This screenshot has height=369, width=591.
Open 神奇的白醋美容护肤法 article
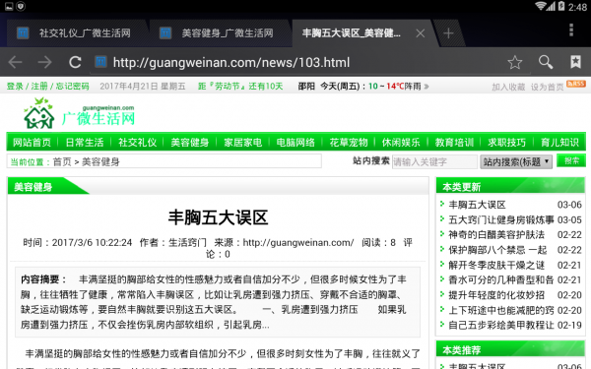coord(496,234)
